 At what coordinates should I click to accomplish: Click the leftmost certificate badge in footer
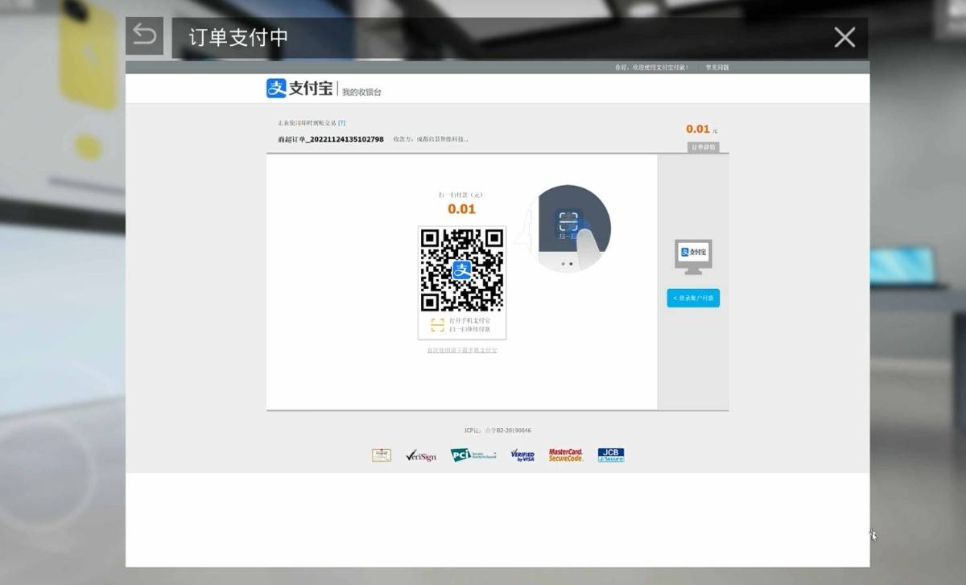(382, 455)
